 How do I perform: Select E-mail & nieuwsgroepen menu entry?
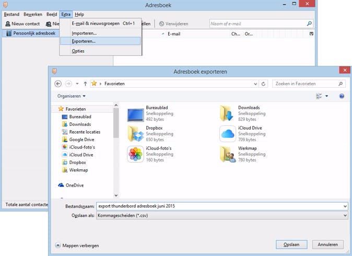click(100, 24)
